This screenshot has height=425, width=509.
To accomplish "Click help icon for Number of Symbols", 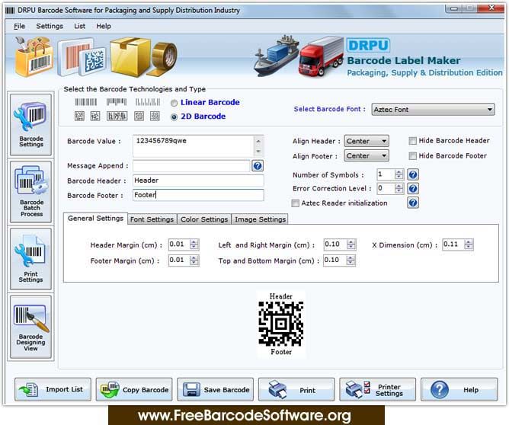I will (x=413, y=175).
